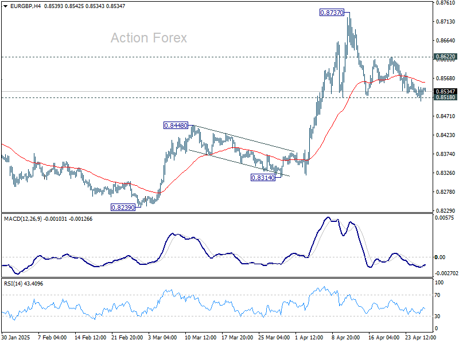This screenshot has height=344, width=459.
Task: Select the 0.83140 price label
Action: 263,178
